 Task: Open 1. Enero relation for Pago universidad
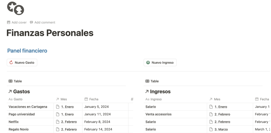[67, 114]
